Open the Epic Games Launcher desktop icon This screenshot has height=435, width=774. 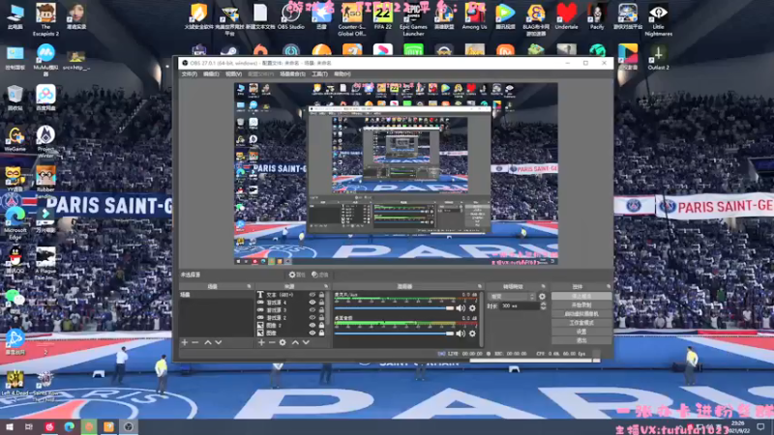point(413,19)
